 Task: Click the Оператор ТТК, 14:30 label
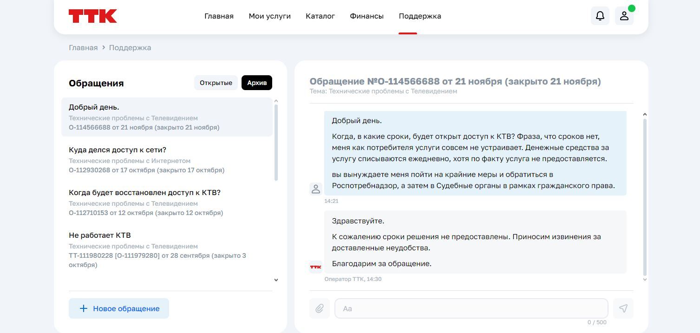353,279
